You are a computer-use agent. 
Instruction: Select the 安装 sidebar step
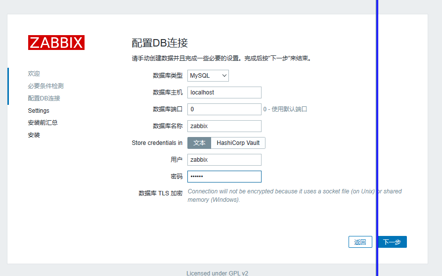(x=34, y=135)
